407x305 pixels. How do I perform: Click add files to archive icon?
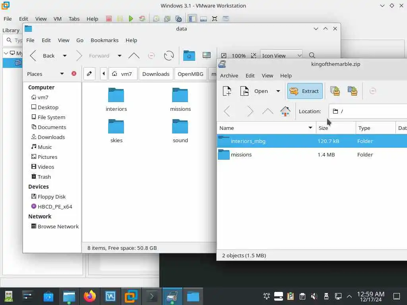coord(335,91)
